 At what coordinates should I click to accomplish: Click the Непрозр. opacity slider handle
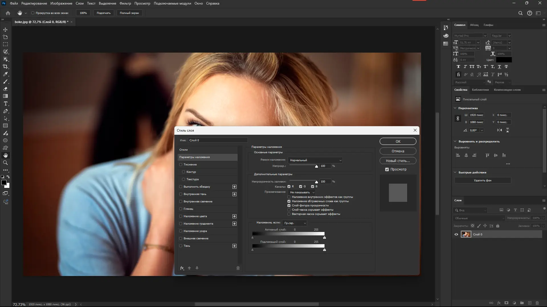[x=316, y=166]
